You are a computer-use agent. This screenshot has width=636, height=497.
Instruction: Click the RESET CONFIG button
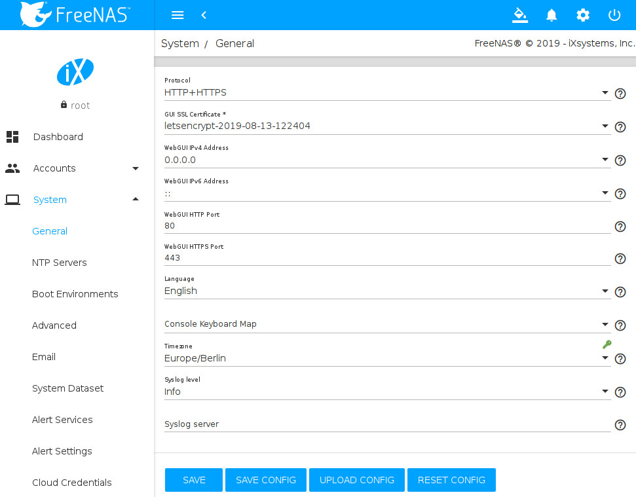451,480
